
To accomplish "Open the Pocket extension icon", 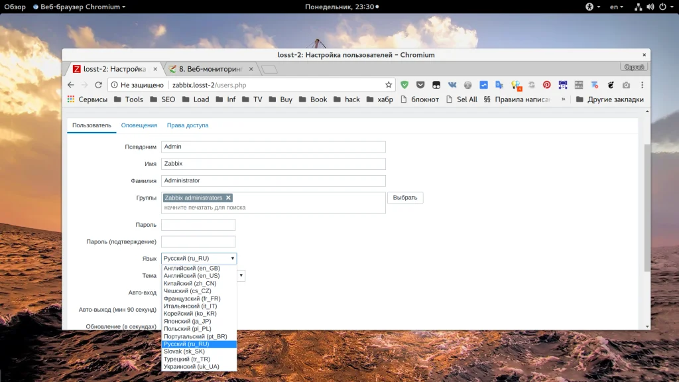I will point(420,85).
